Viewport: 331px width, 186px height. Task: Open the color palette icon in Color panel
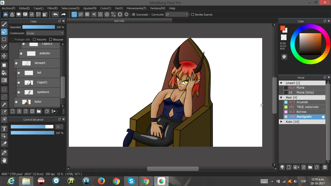coord(284,57)
